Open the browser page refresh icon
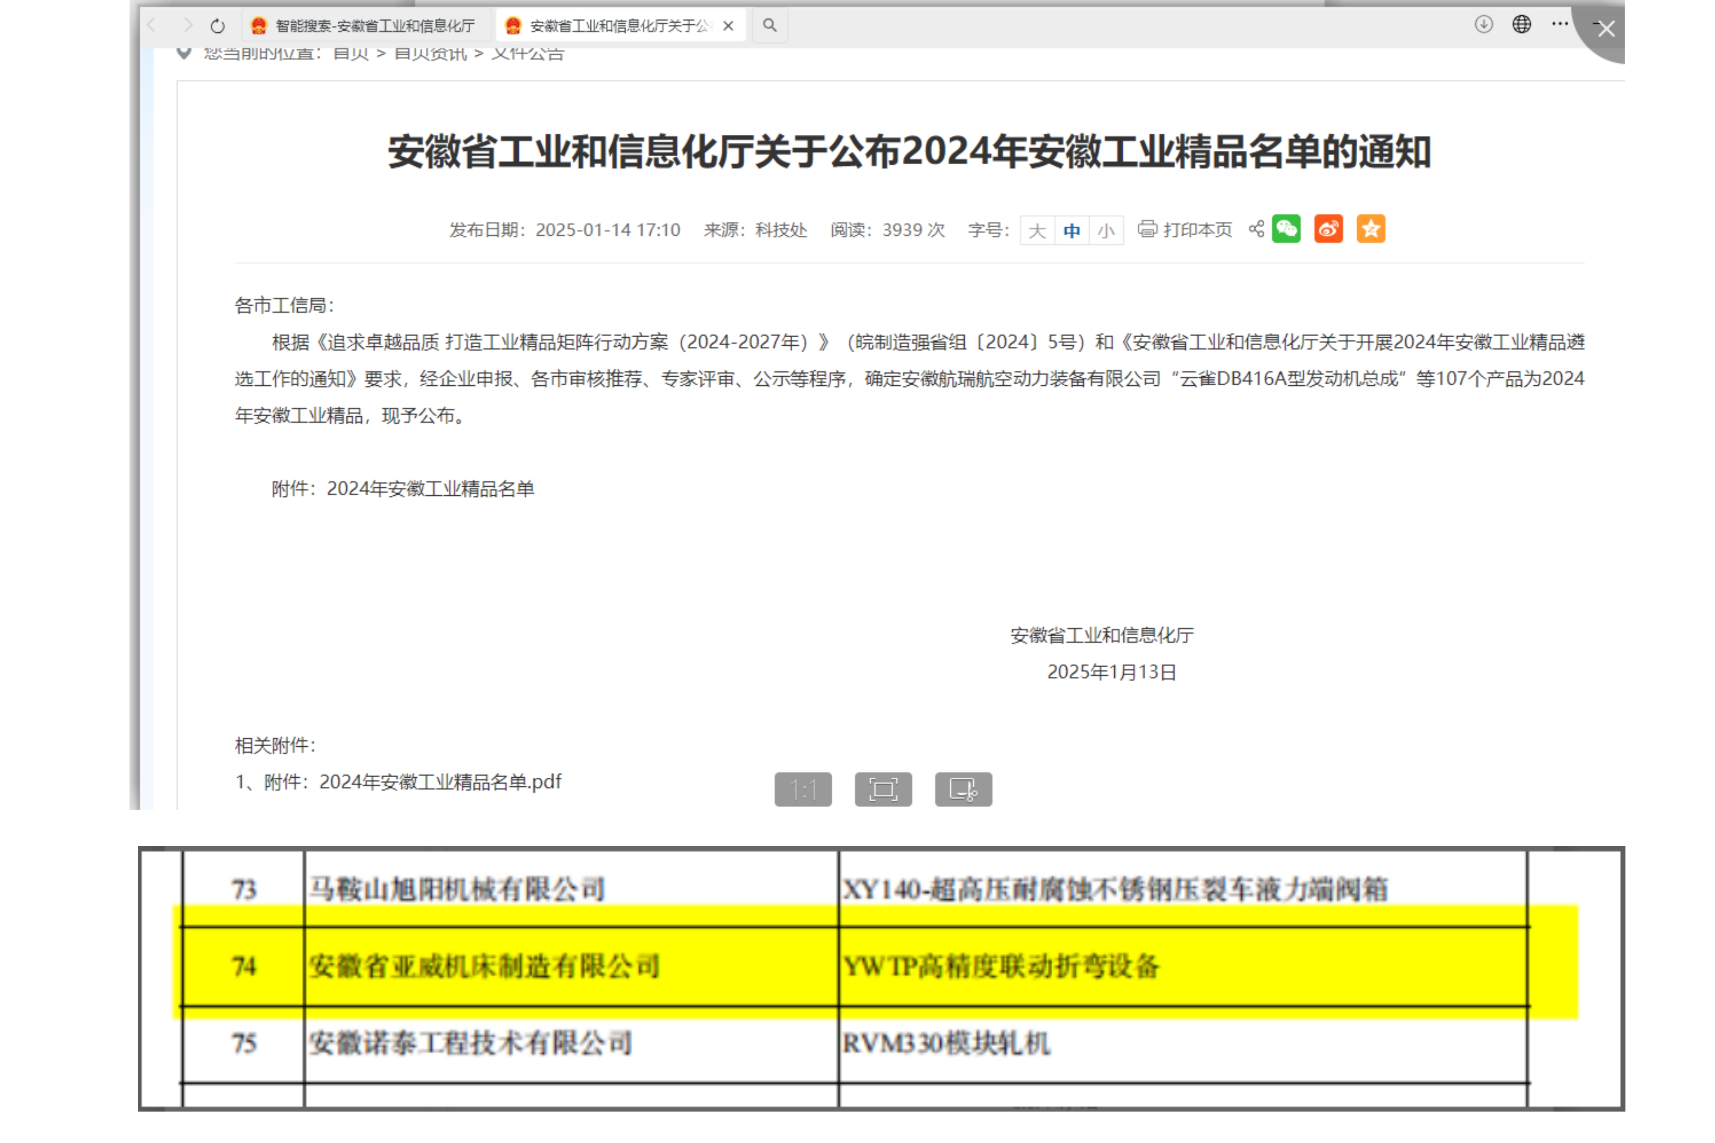The image size is (1715, 1143). point(217,25)
